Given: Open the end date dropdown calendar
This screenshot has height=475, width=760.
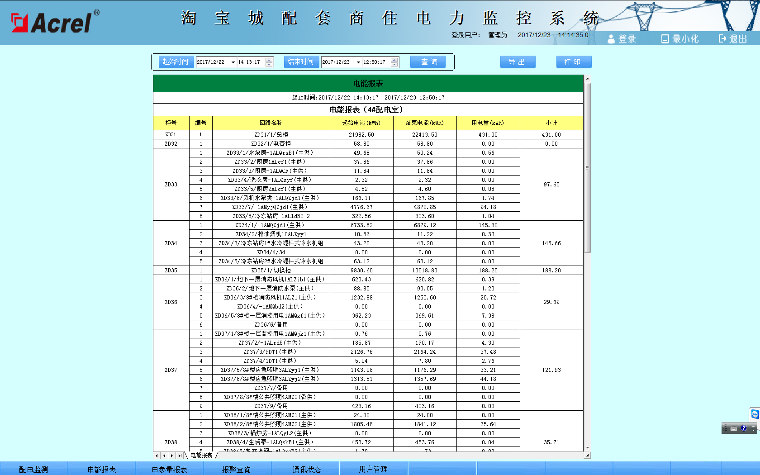Looking at the screenshot, I should click(358, 62).
